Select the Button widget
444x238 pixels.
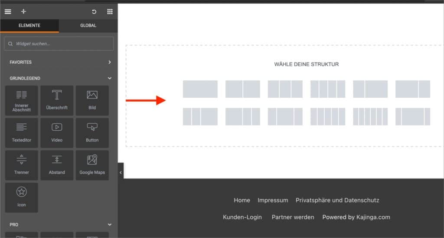click(x=92, y=133)
